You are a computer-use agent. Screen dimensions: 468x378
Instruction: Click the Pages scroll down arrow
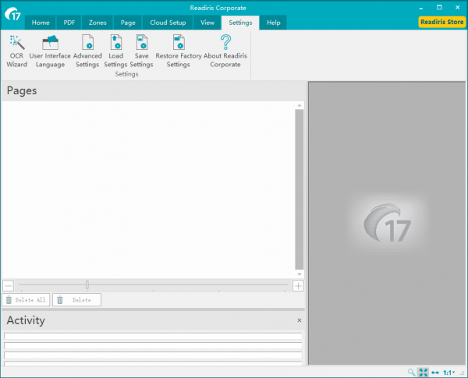tap(299, 274)
